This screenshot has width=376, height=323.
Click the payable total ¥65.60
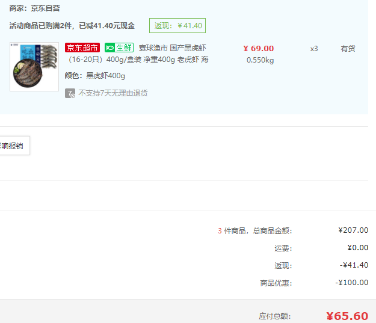[347, 316]
